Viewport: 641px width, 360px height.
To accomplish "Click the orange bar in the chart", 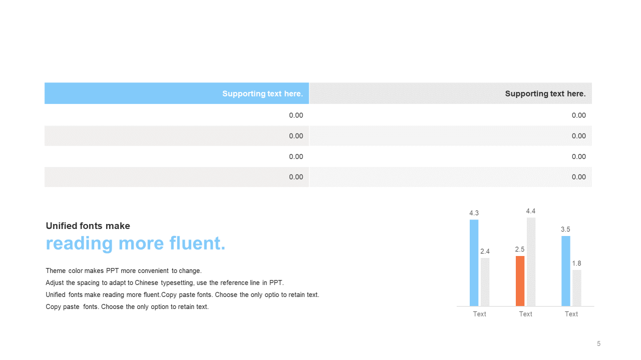I will point(520,280).
